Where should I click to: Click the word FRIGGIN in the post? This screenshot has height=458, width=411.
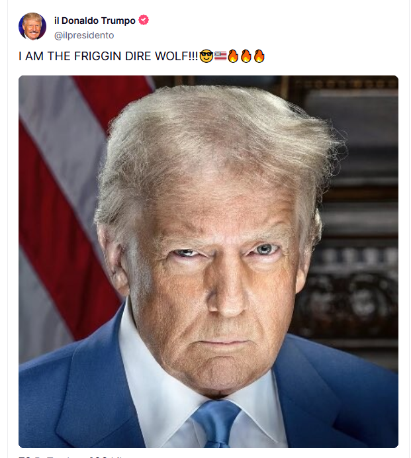pos(97,56)
